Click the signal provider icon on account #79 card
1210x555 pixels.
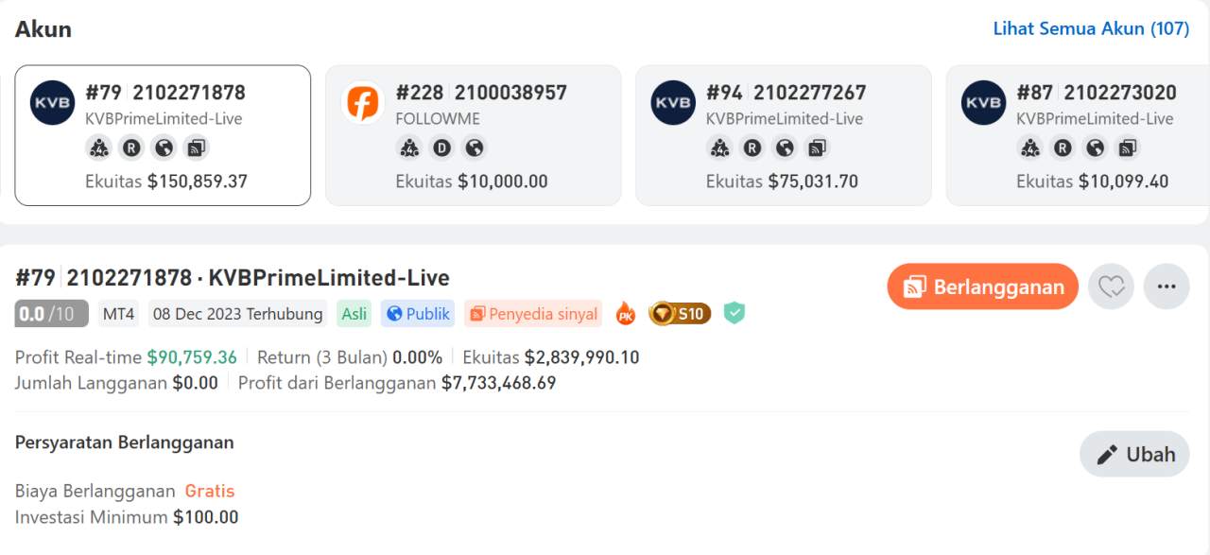[197, 147]
